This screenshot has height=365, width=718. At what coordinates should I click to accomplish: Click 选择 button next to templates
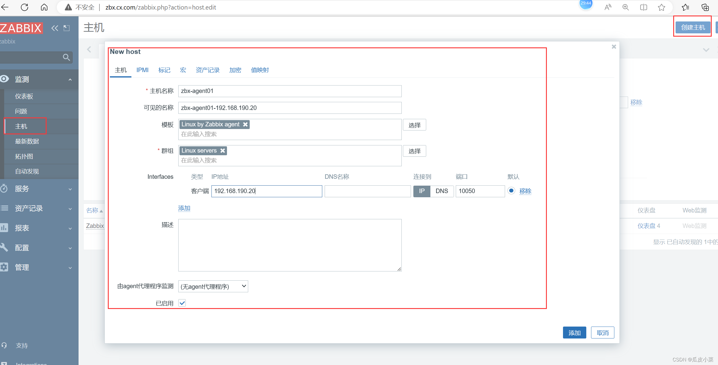tap(415, 125)
